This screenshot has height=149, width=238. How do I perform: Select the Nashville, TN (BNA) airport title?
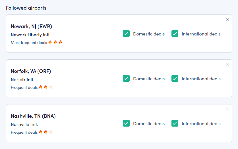tap(33, 116)
